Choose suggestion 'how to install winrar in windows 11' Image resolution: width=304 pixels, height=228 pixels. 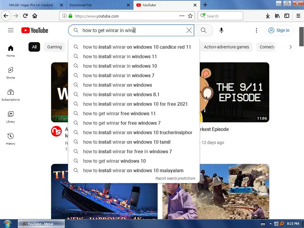point(134,56)
